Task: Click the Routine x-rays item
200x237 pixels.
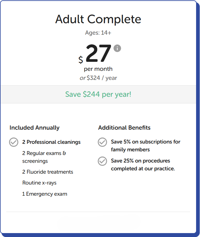Action: point(39,183)
